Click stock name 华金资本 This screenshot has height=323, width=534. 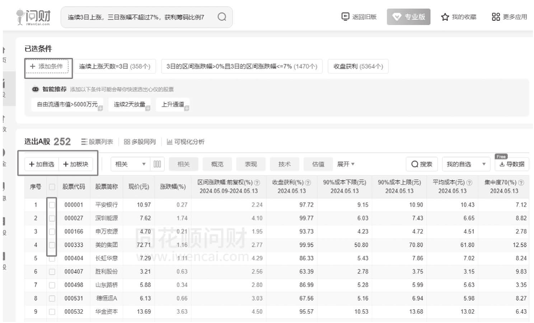point(107,312)
